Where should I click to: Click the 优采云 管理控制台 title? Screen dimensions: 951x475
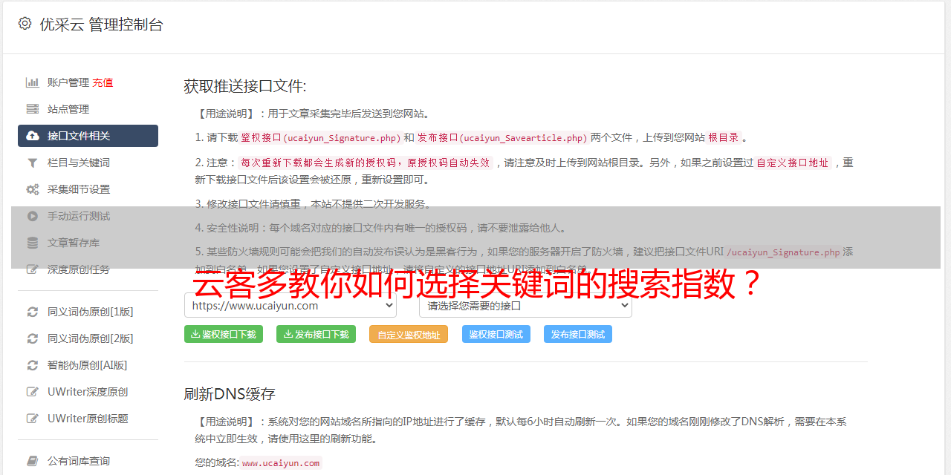coord(101,24)
